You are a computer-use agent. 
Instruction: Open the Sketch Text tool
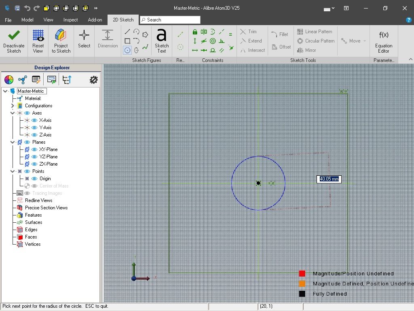click(162, 41)
